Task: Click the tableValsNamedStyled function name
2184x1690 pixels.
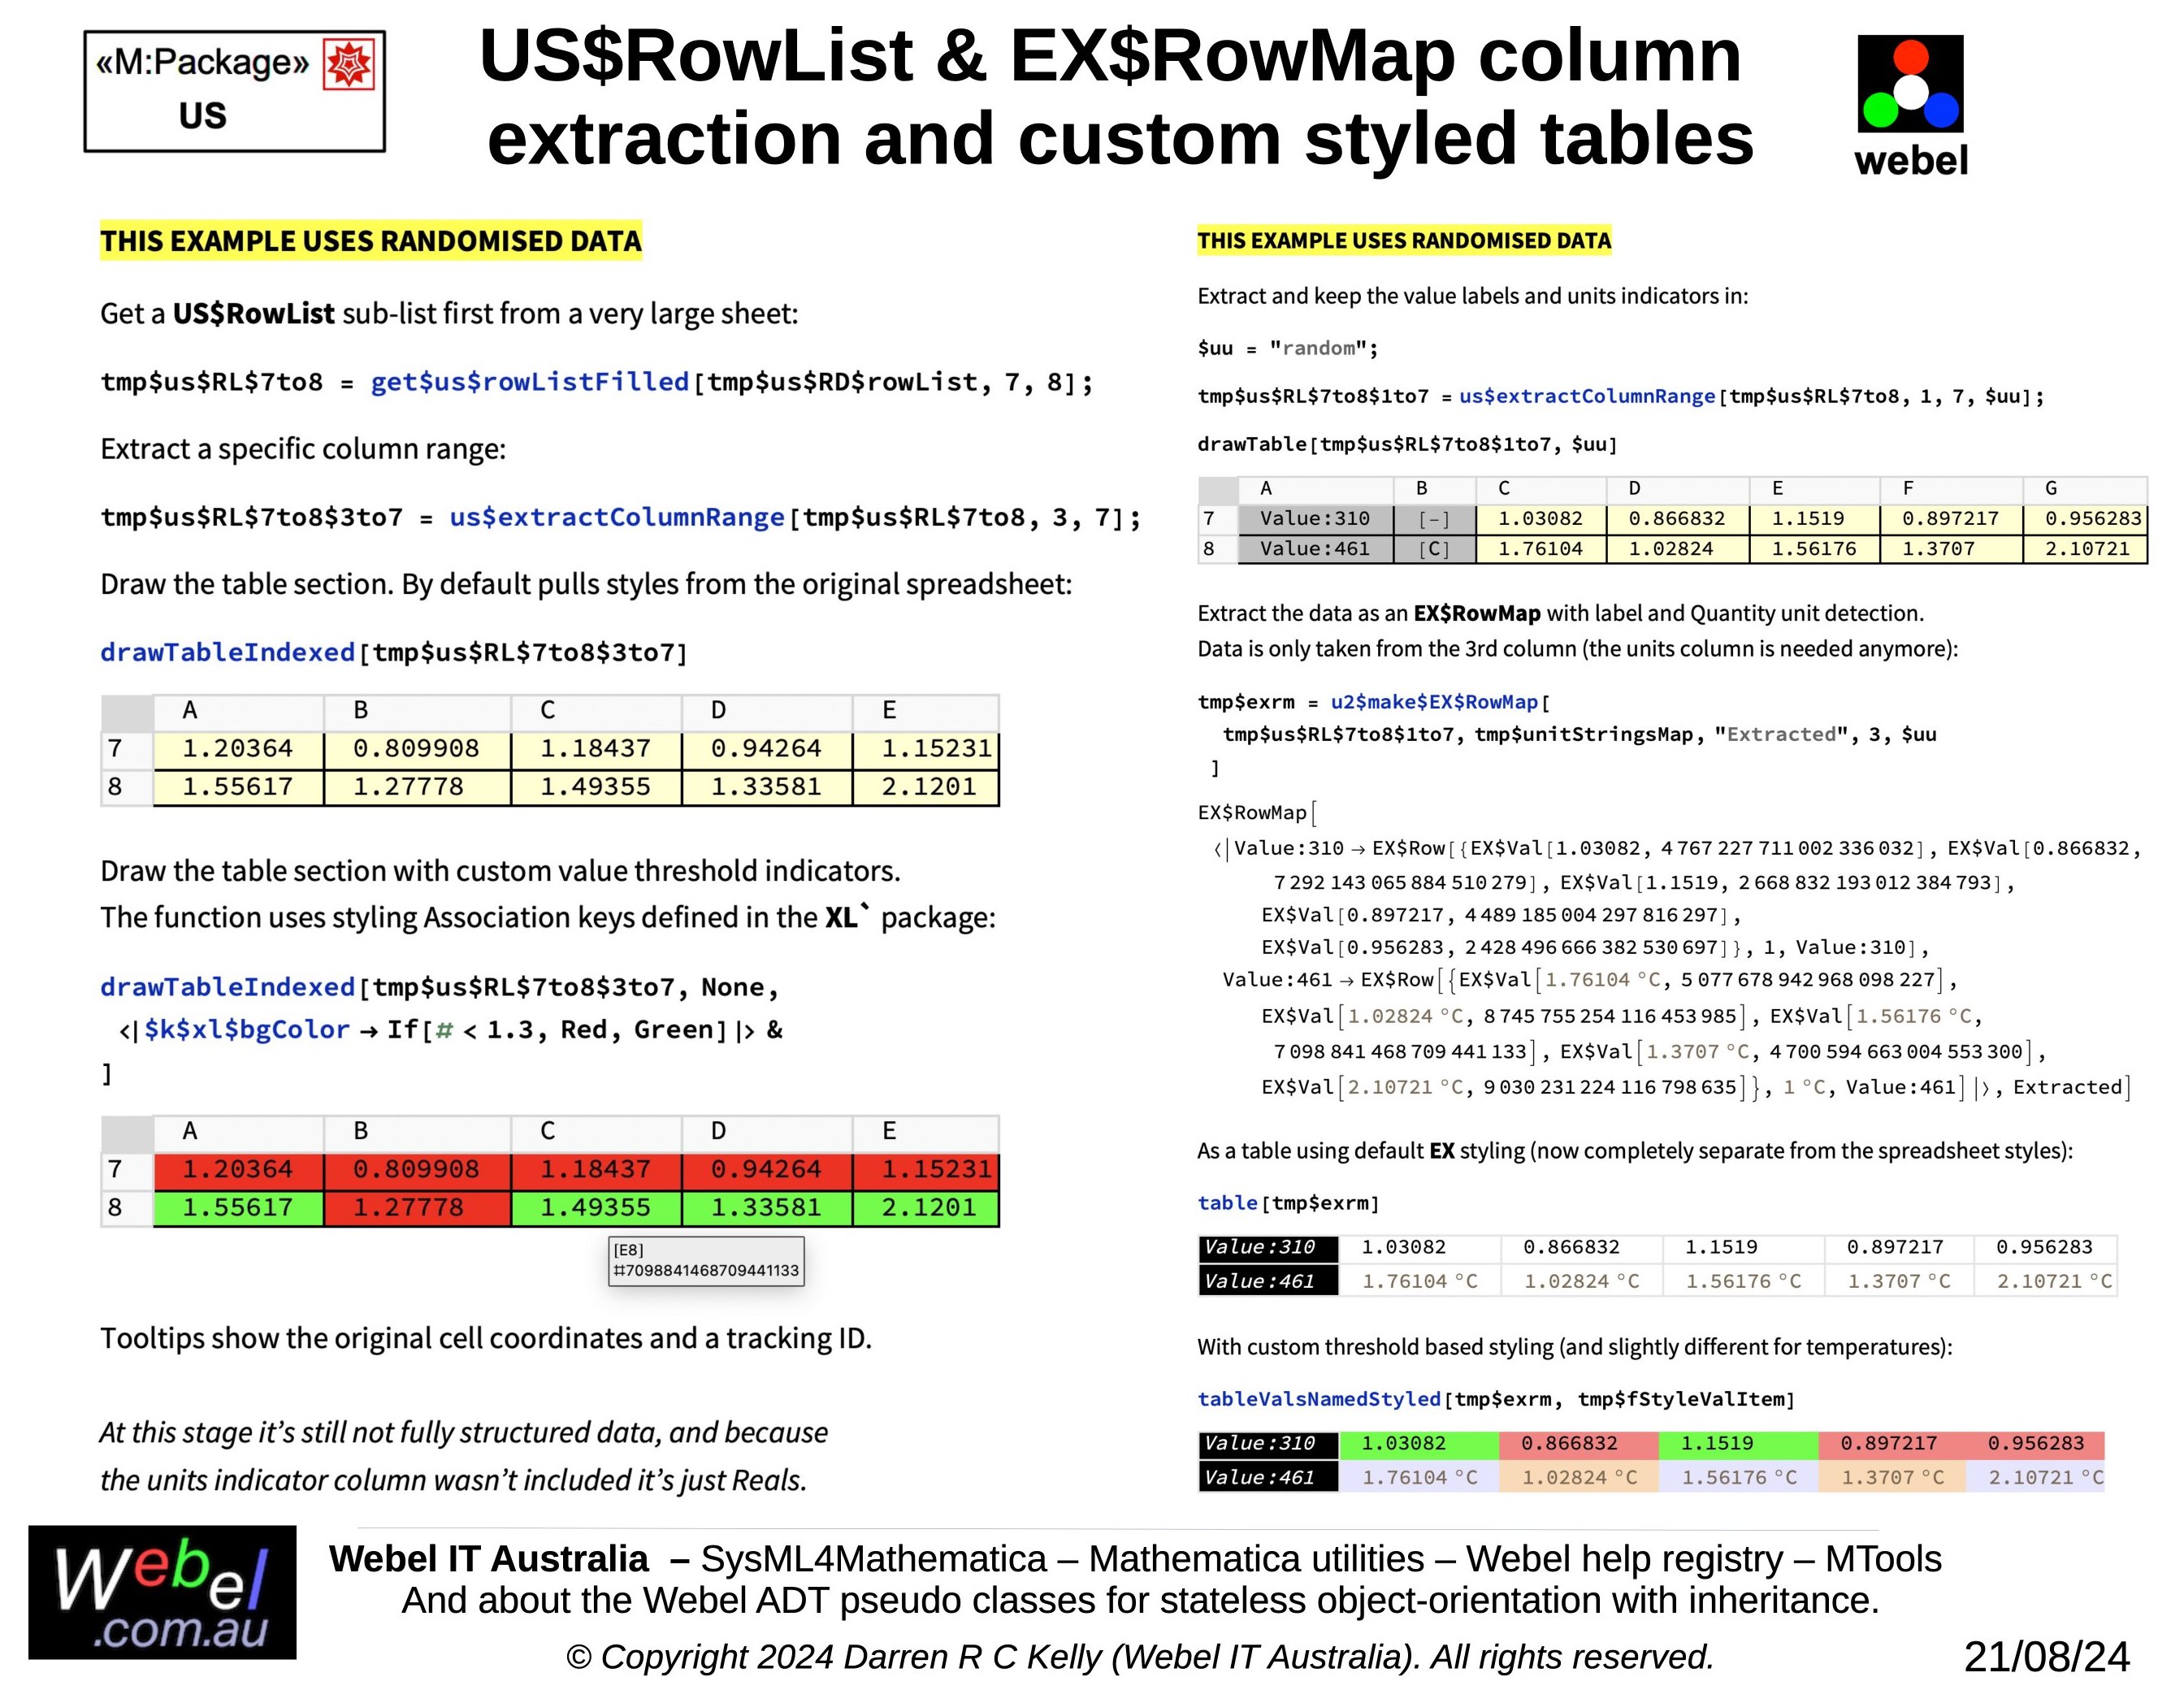Action: pyautogui.click(x=1319, y=1399)
